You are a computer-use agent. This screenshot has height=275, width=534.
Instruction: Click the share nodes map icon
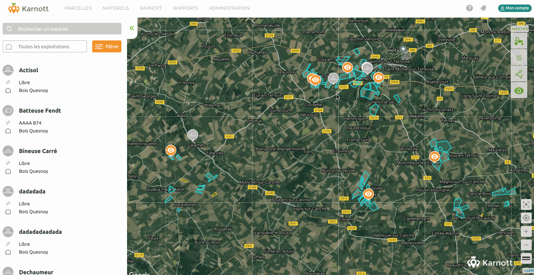(519, 74)
